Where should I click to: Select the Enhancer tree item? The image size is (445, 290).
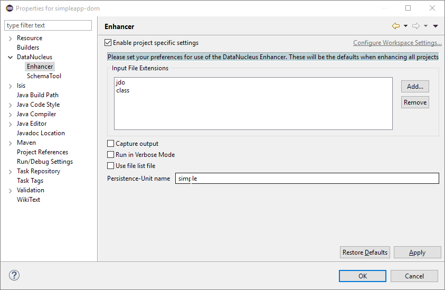[x=40, y=67]
